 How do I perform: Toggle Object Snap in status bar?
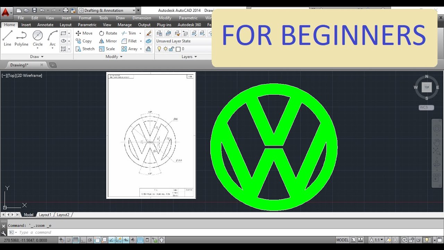click(x=97, y=240)
